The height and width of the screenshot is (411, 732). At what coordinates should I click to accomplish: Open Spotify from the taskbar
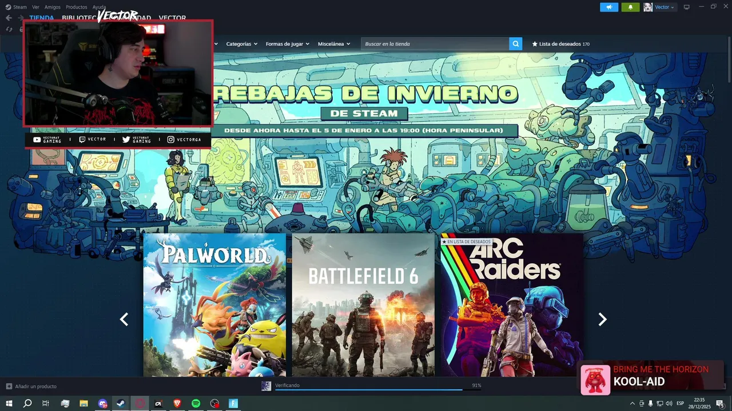(196, 404)
